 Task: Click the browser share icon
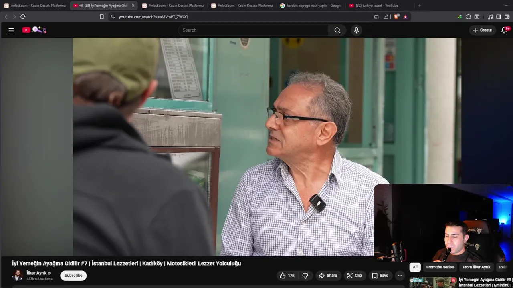[386, 17]
